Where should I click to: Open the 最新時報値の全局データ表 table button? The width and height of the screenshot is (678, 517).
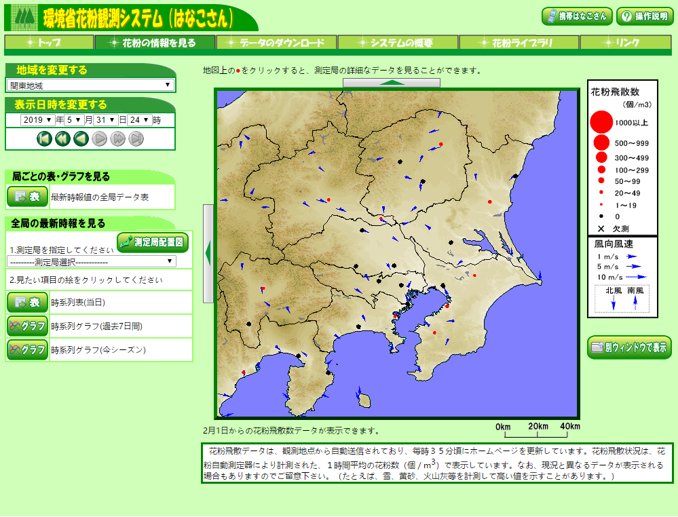(x=27, y=197)
